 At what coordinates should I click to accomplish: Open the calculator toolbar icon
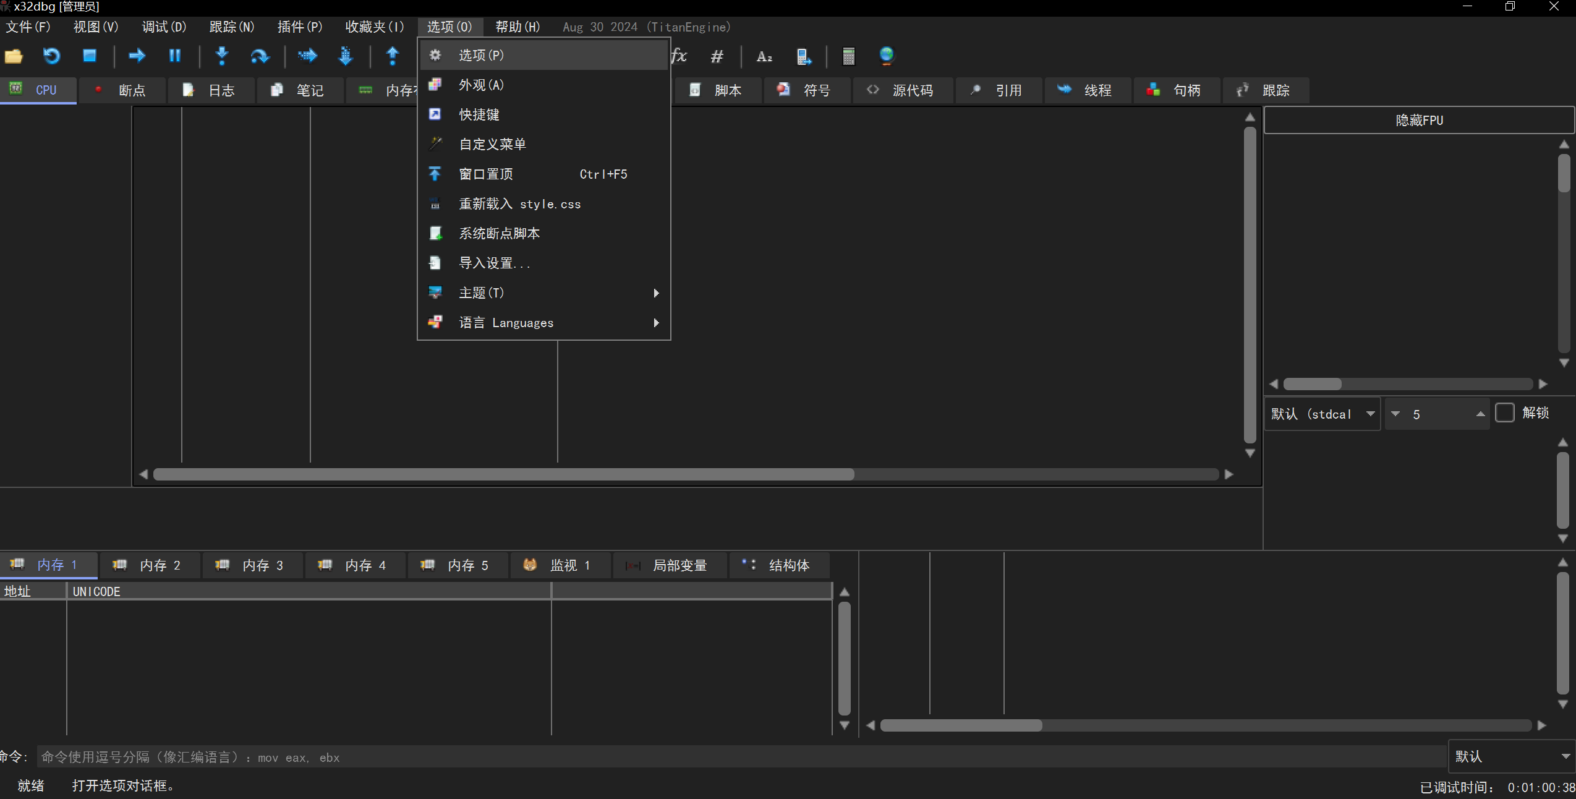pos(848,56)
